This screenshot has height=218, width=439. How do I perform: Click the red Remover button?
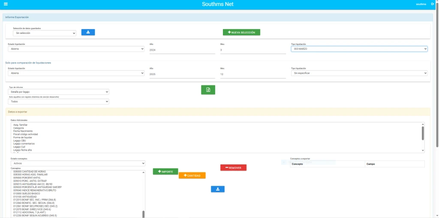click(233, 167)
